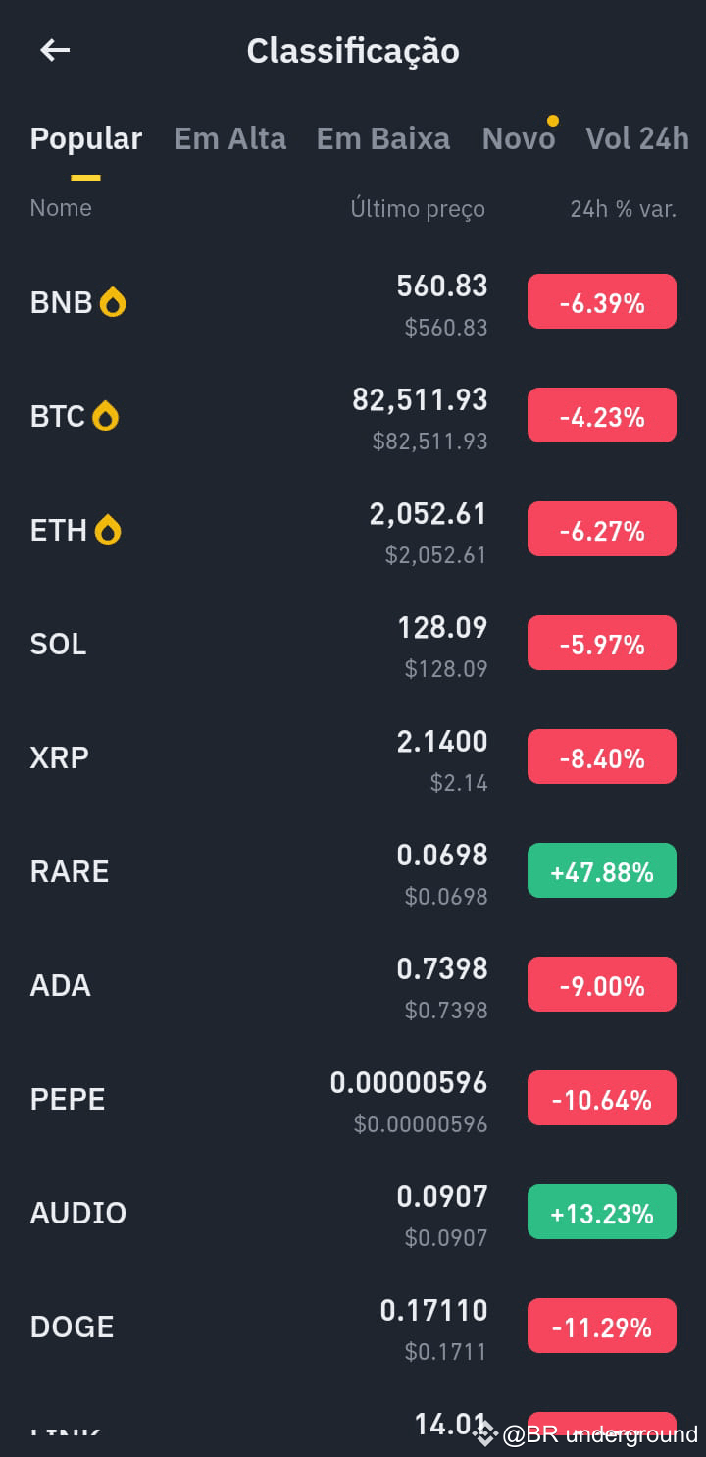
Task: Select the Popular tab
Action: (x=86, y=138)
